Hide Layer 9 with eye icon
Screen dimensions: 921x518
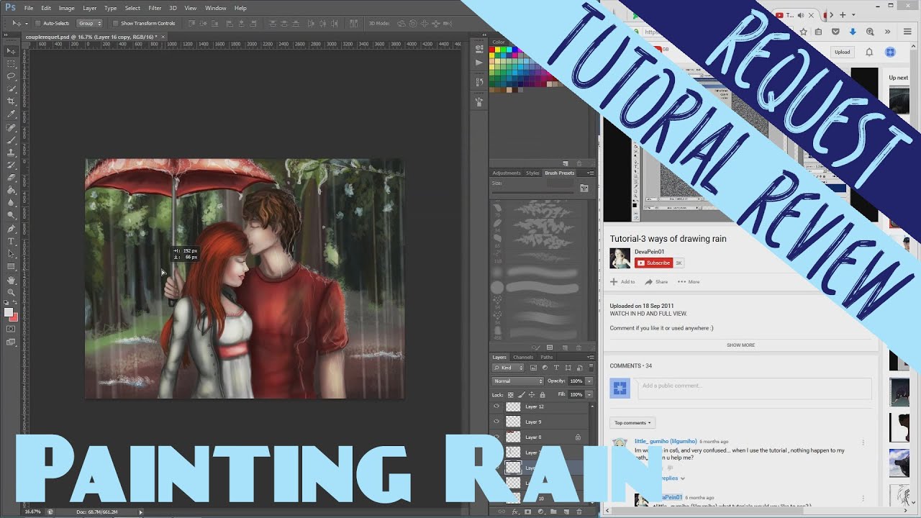coord(496,422)
